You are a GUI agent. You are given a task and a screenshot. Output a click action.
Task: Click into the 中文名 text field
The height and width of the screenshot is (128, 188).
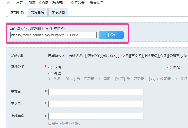[x=96, y=92]
